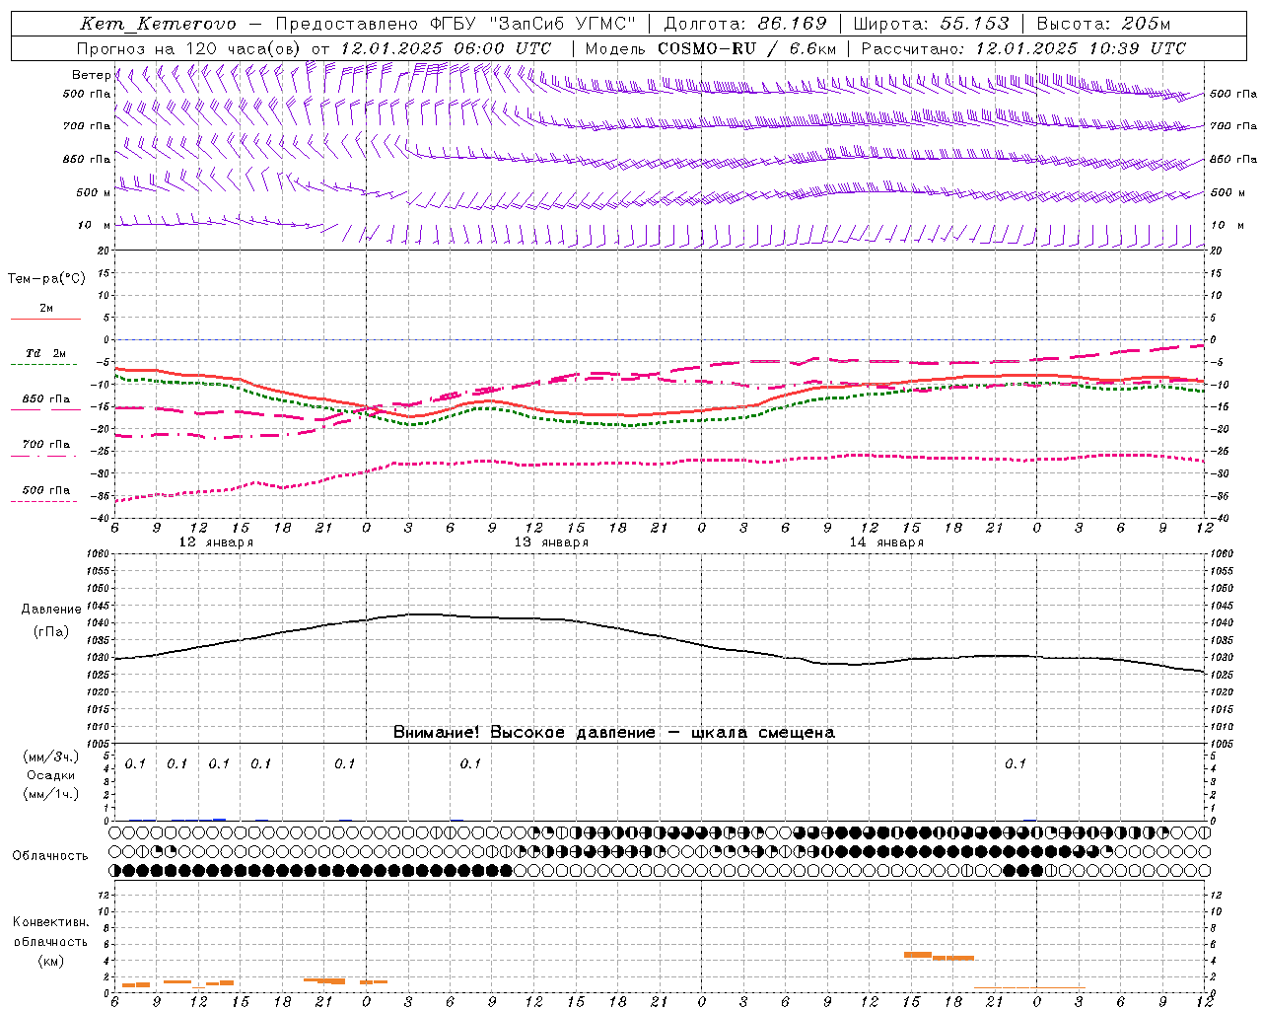Click the 'Рассчитано: 12.01.2025 10:39 UTC' text
The width and height of the screenshot is (1262, 1010).
click(1023, 48)
